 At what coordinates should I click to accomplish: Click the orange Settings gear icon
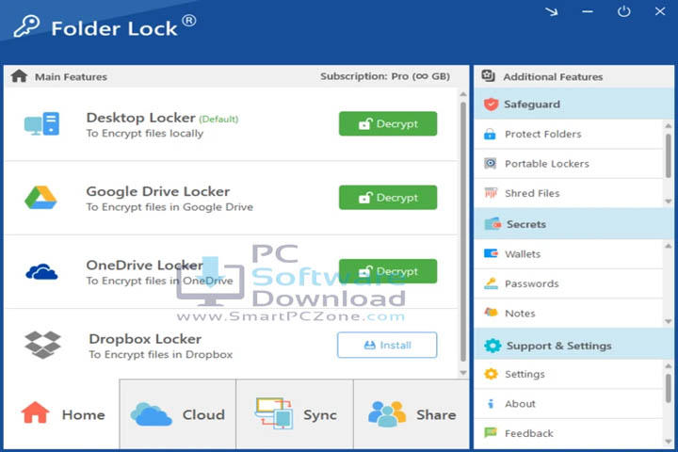491,374
